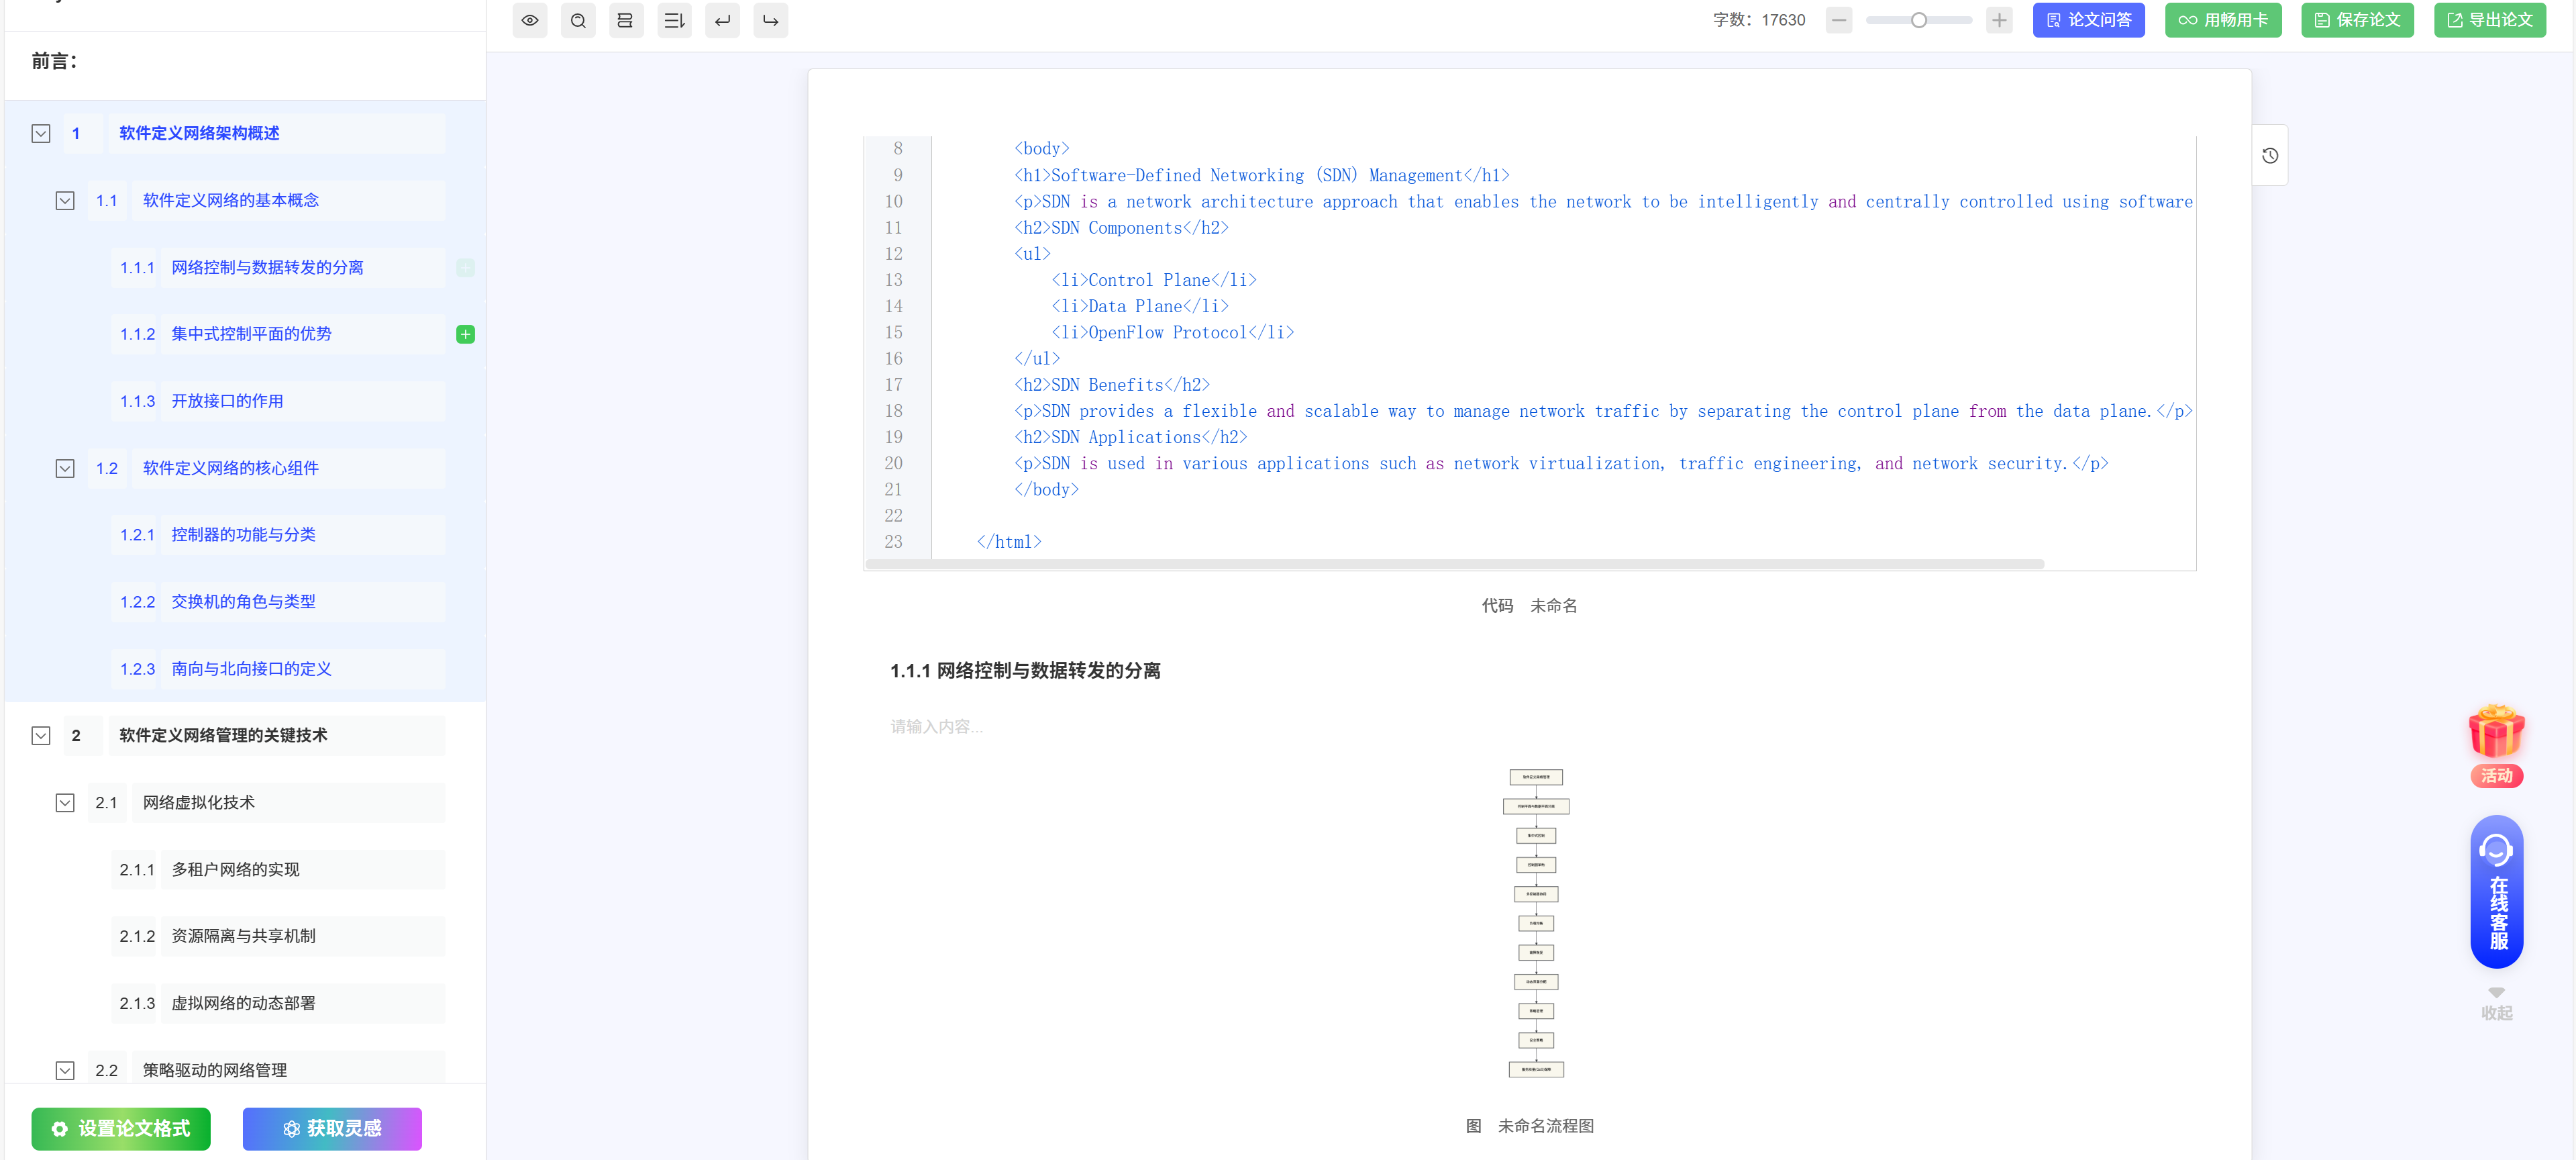
Task: Click the magnifier search icon
Action: [578, 20]
